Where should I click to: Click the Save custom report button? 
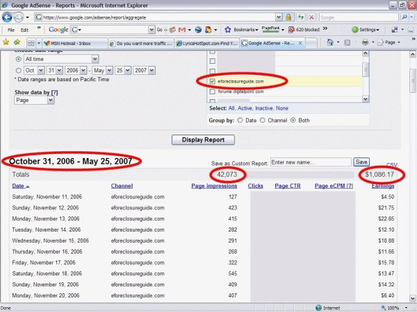pyautogui.click(x=361, y=162)
